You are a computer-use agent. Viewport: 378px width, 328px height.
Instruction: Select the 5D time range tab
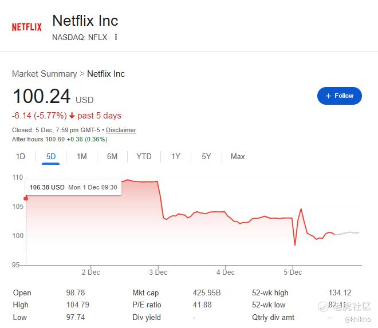[51, 156]
